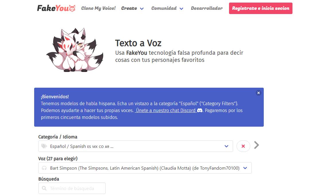This screenshot has width=316, height=196.
Task: Open the Bart Simpson voice dropdown
Action: [x=145, y=168]
